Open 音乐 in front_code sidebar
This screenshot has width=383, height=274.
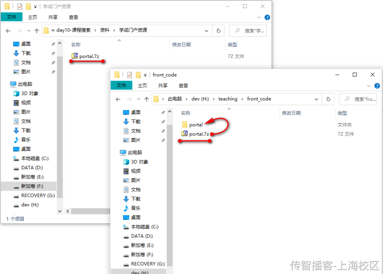132,208
